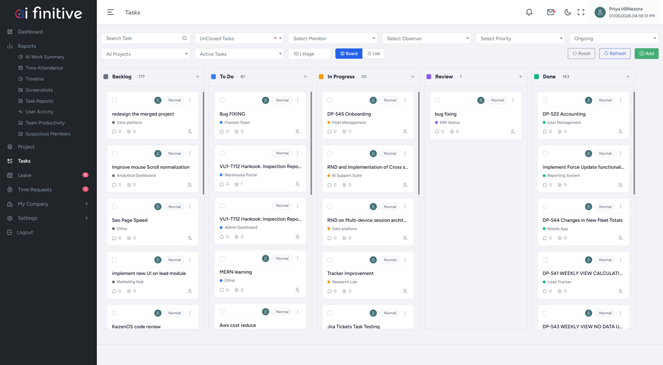
Task: Open AI Work Summary report
Action: 45,57
